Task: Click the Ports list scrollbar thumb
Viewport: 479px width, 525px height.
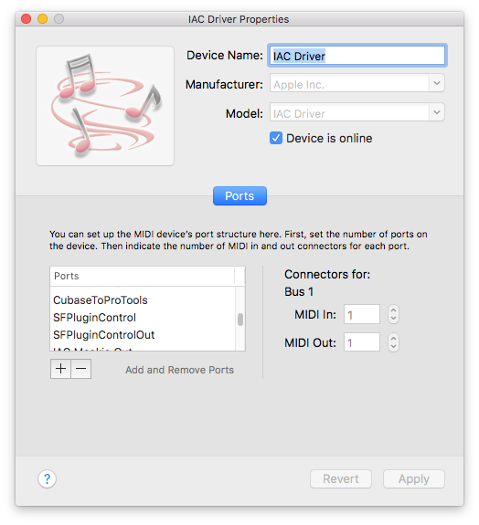Action: [240, 320]
